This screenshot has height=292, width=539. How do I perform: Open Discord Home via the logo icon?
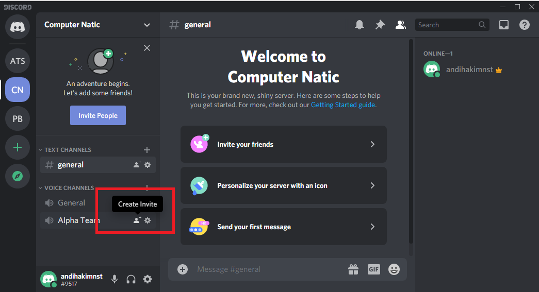18,27
